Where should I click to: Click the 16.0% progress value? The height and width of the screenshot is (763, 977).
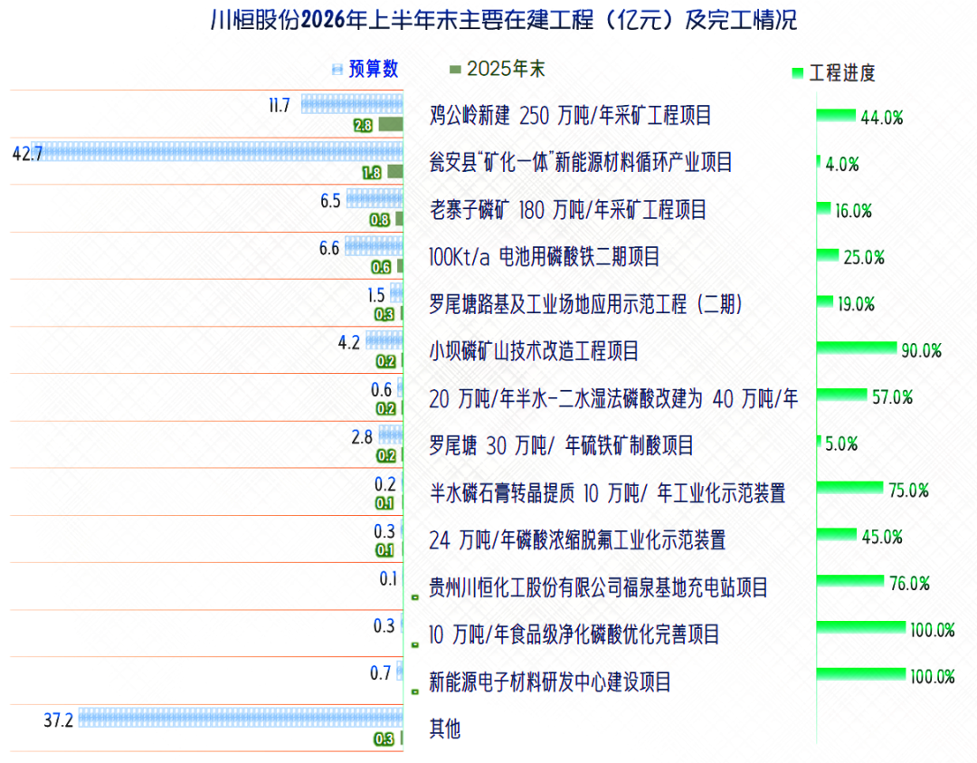[854, 211]
